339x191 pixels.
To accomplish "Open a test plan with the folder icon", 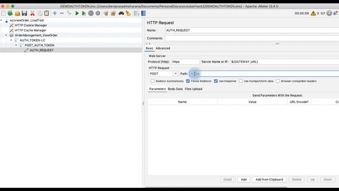I will tap(17, 13).
